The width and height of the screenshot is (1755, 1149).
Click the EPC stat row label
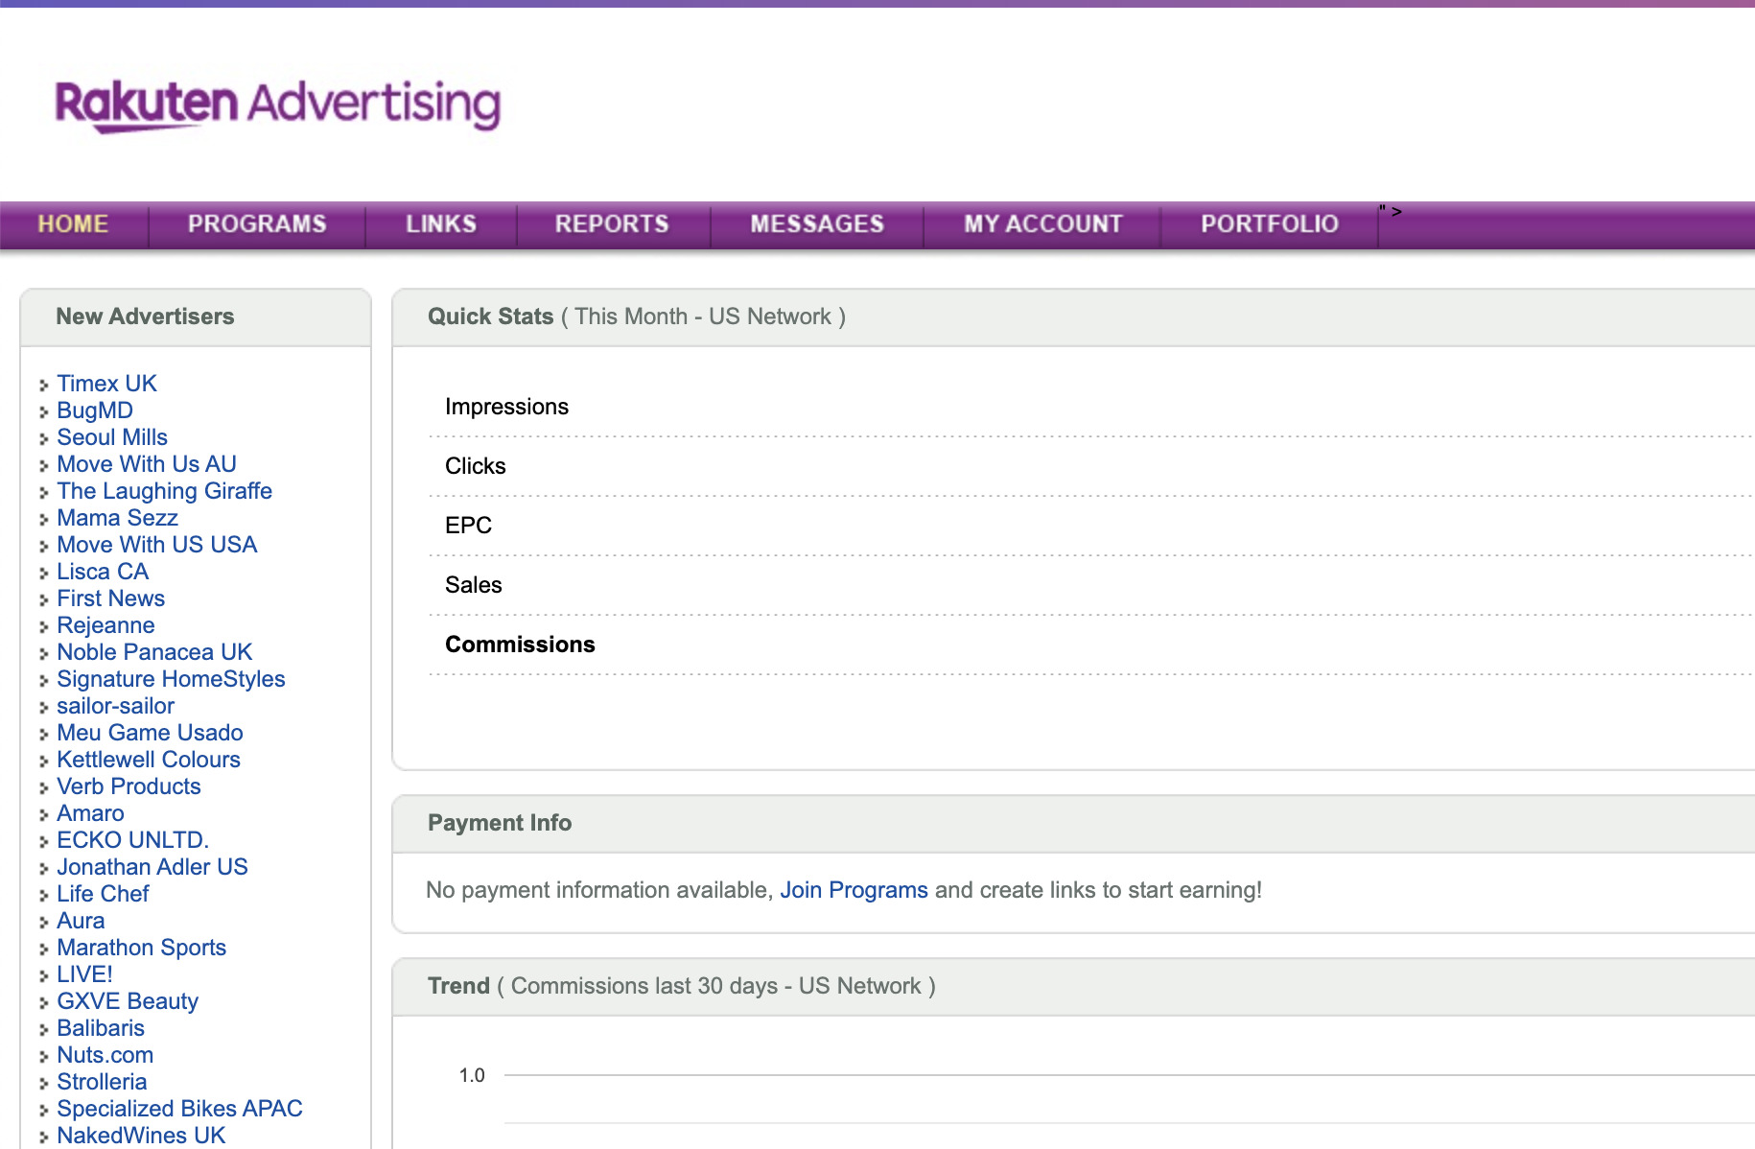click(468, 526)
